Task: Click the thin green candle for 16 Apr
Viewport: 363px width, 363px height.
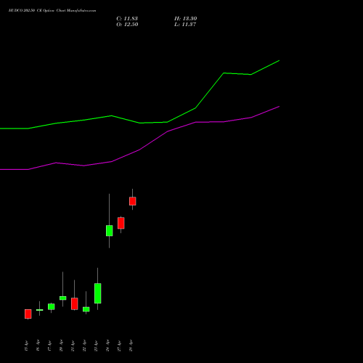Action: coord(40,310)
